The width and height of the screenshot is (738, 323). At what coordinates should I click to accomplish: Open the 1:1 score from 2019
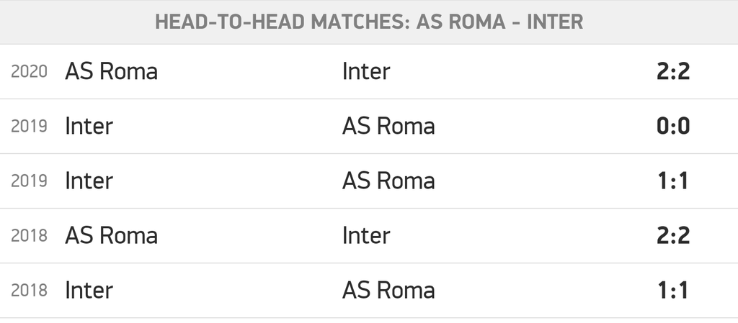[x=674, y=181]
